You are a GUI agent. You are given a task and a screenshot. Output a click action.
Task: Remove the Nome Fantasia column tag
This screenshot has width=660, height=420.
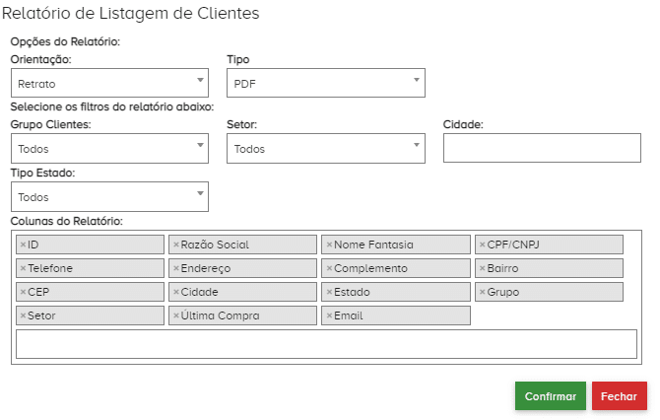329,245
